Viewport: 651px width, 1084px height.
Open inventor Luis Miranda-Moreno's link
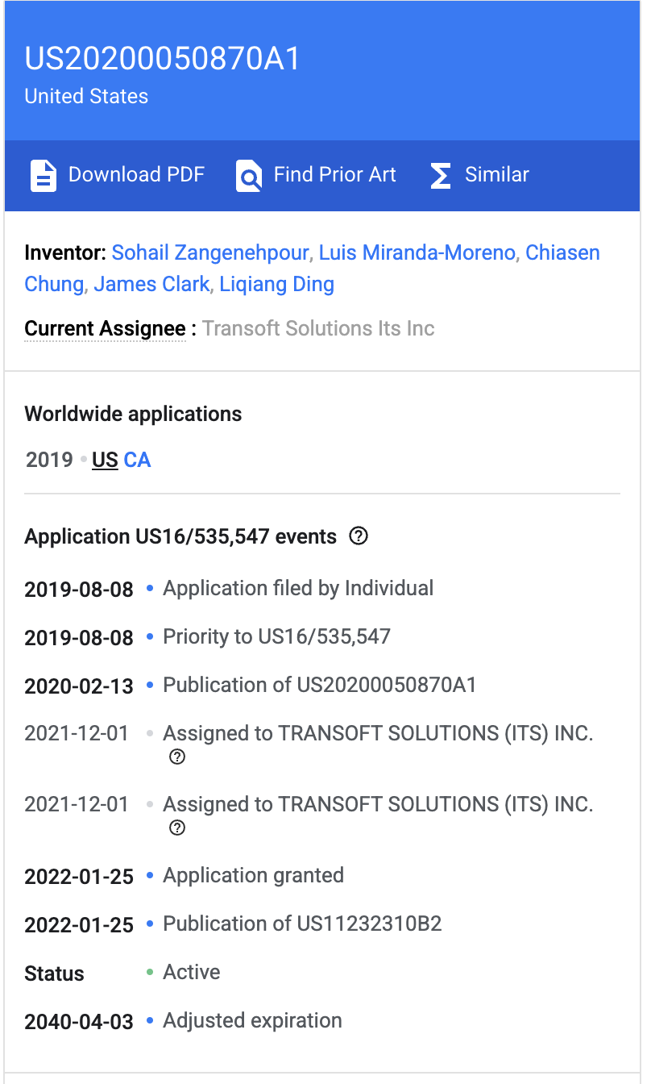click(417, 252)
